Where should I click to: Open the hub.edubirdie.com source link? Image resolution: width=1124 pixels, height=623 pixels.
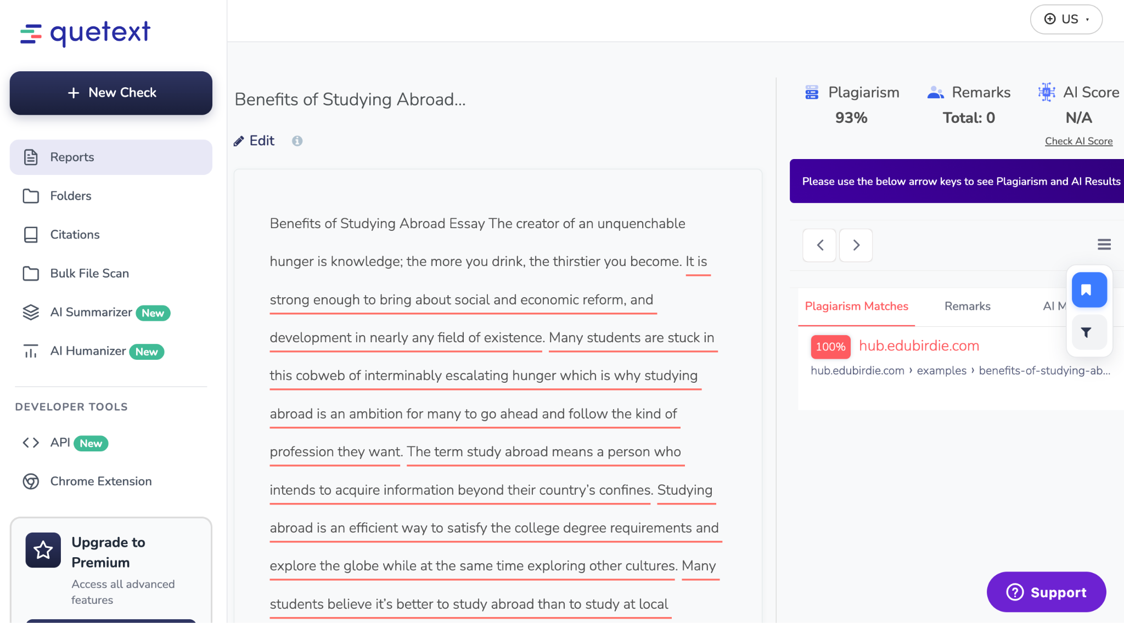919,346
